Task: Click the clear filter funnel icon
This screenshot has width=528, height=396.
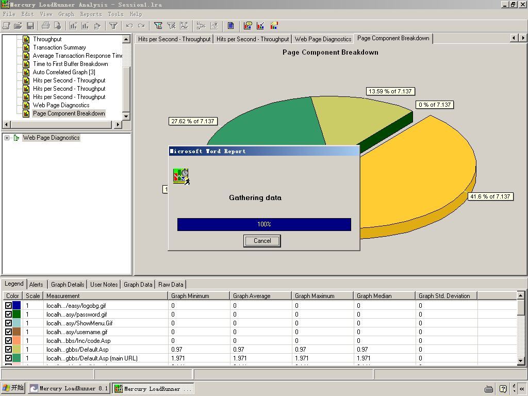Action: (x=171, y=26)
